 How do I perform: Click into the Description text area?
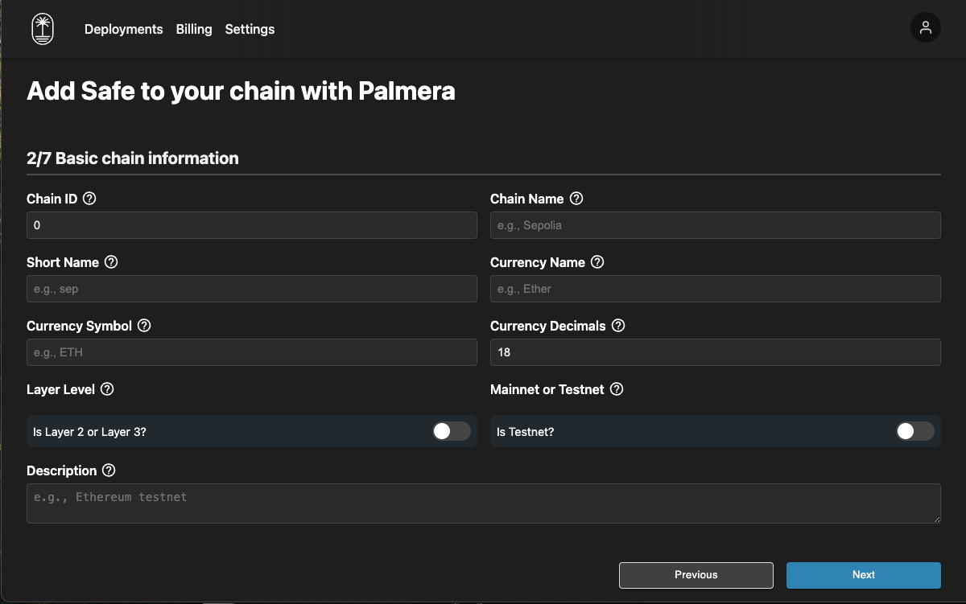483,503
